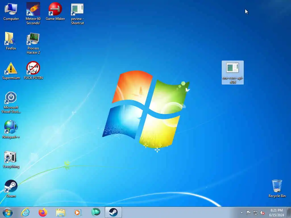Open network status tray icon

(x=255, y=213)
